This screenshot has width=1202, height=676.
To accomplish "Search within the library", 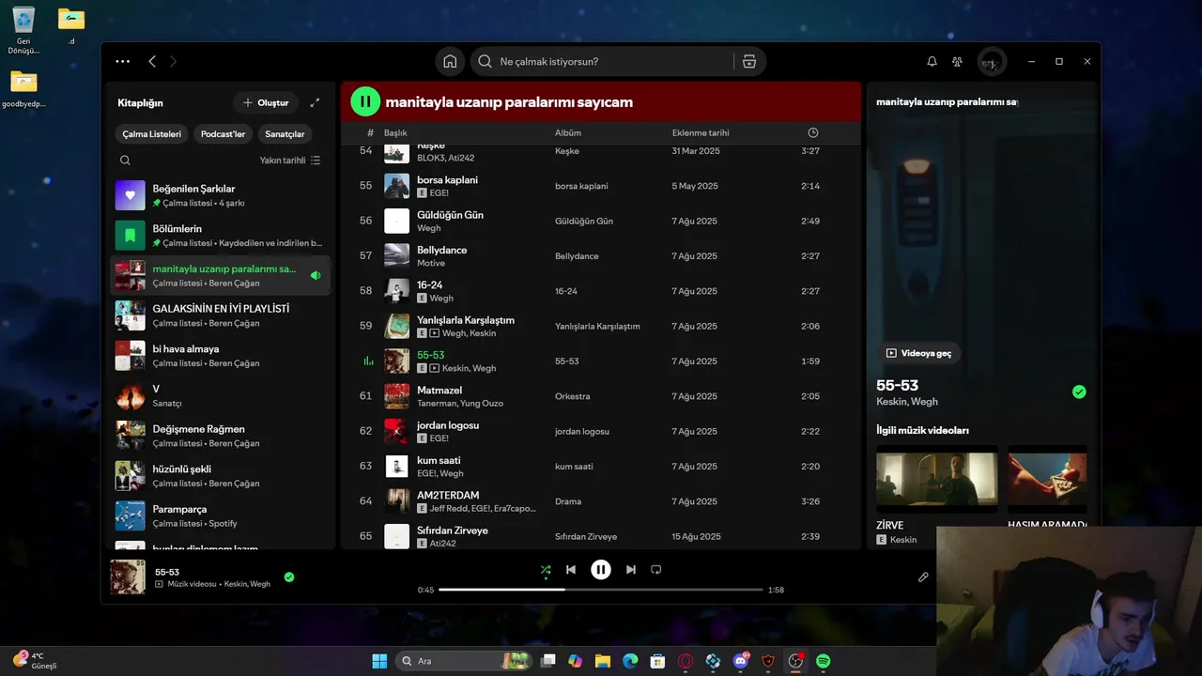I will pos(125,161).
